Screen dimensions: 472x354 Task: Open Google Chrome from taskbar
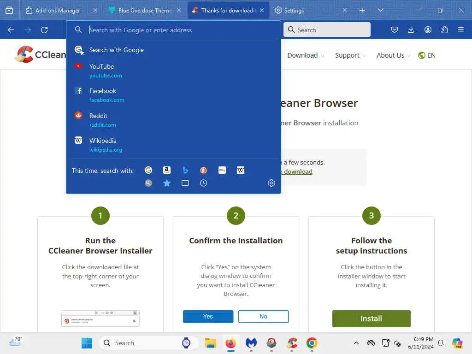point(312,343)
